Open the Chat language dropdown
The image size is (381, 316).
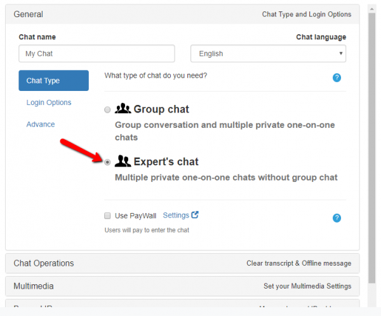click(x=268, y=54)
